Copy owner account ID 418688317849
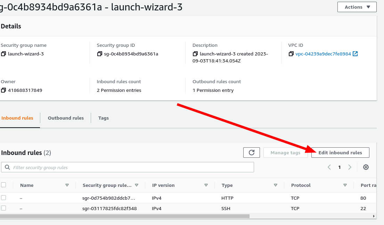The height and width of the screenshot is (225, 384). point(3,90)
